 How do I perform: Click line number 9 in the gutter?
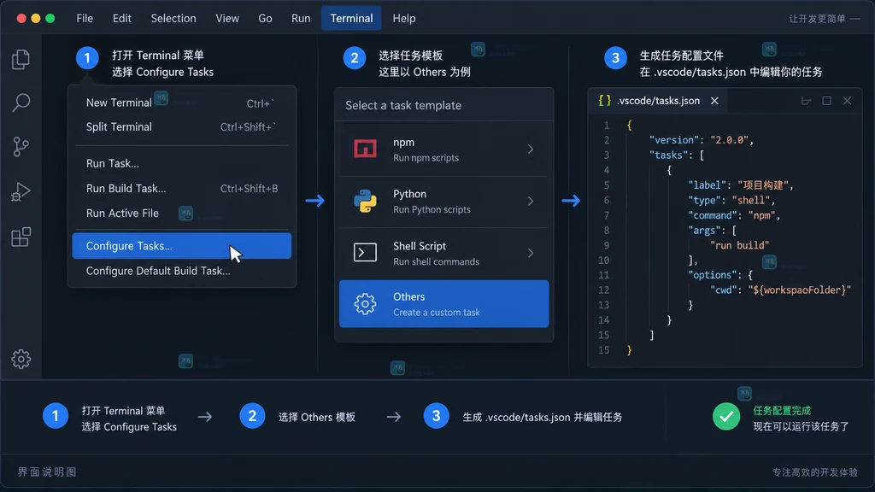coord(606,245)
